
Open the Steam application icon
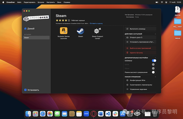click(81, 31)
